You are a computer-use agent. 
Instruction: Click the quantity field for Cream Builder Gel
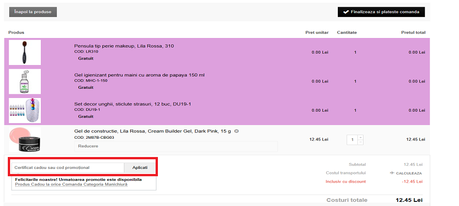pos(352,140)
